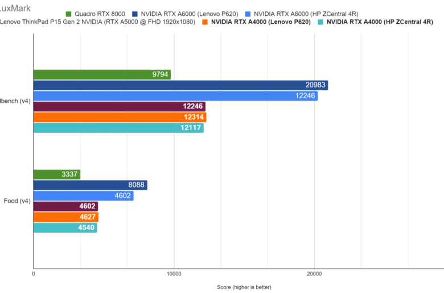The height and width of the screenshot is (293, 444).
Task: Click the teal bar labeled 12117
Action: coord(118,128)
